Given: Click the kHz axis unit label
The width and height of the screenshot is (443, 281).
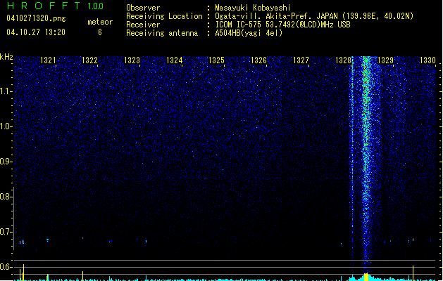Looking at the screenshot, I should click(x=6, y=57).
